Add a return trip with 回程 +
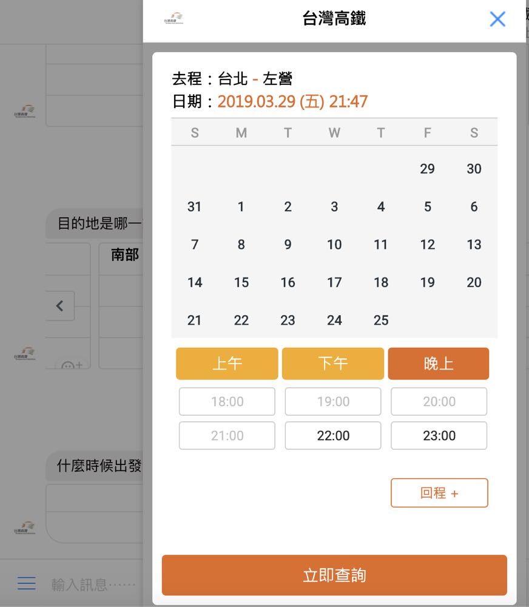The height and width of the screenshot is (607, 529). point(439,493)
